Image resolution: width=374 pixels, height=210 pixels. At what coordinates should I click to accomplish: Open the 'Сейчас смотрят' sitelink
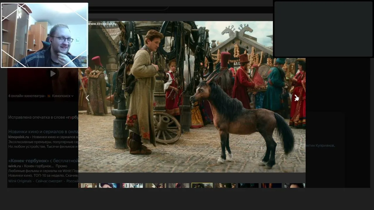tap(49, 181)
